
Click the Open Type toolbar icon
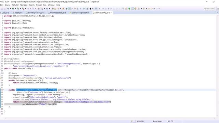click(x=53, y=9)
